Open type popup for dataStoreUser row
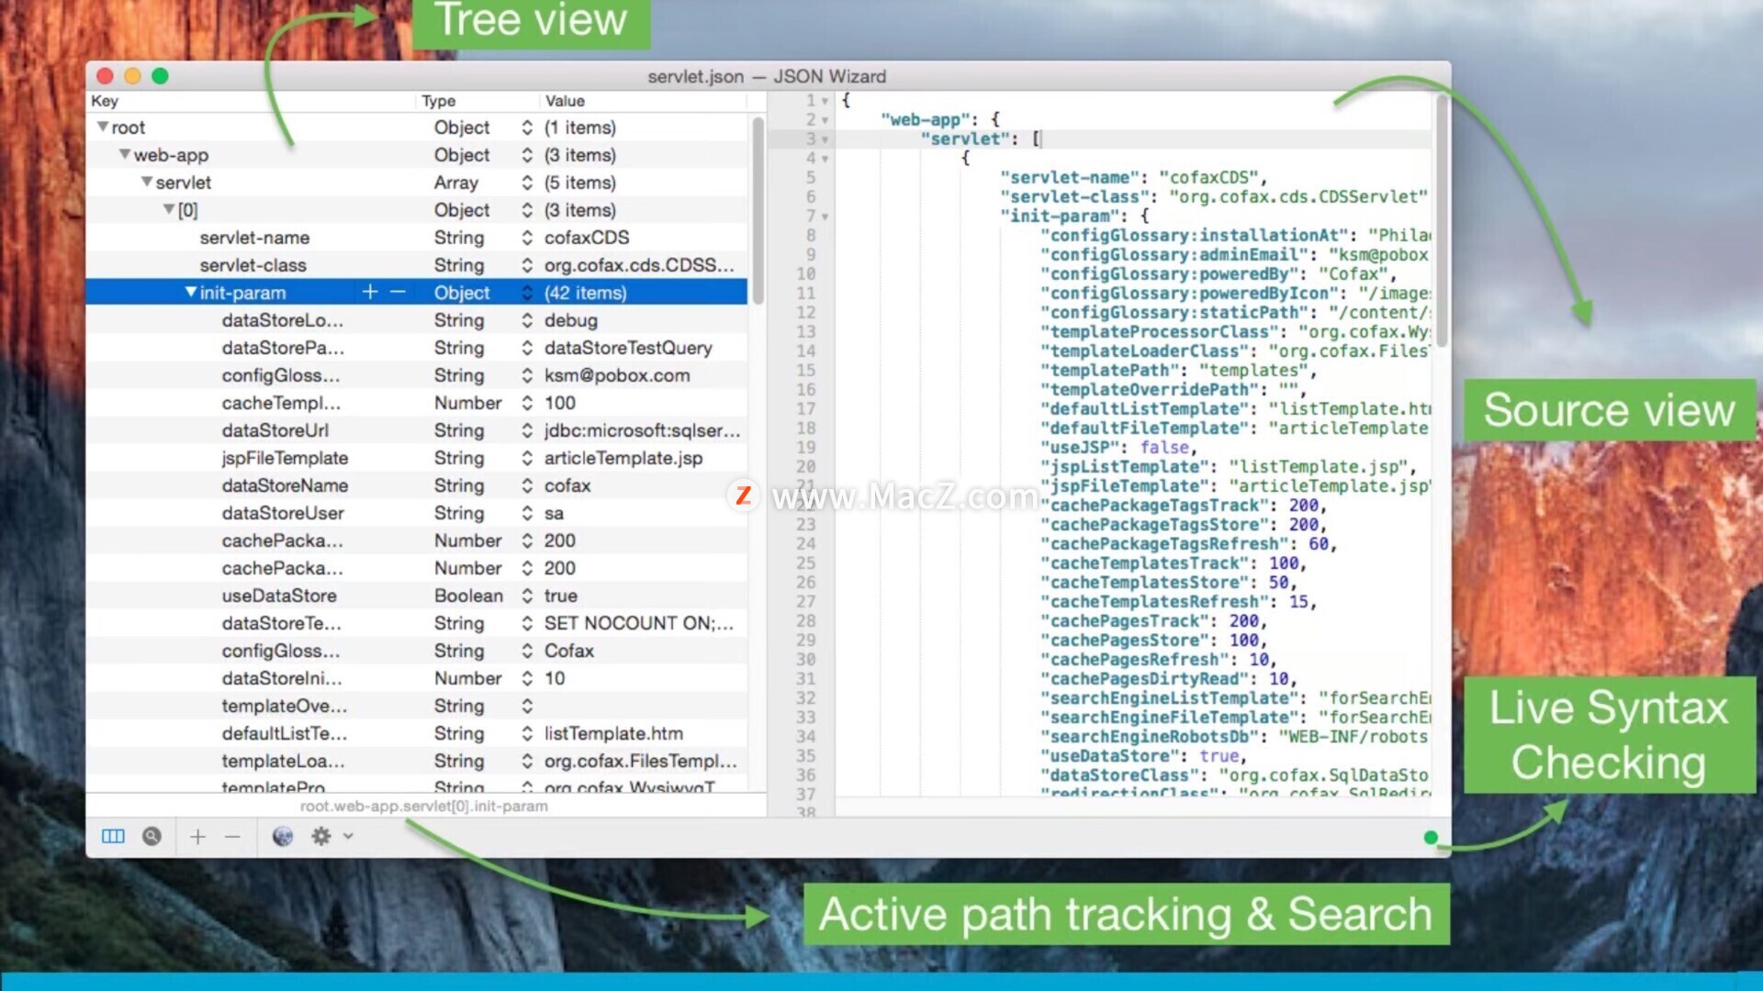Viewport: 1763px width, 991px height. 527,513
